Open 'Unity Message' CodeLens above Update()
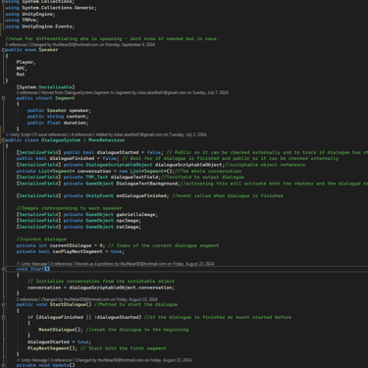 coord(34,360)
